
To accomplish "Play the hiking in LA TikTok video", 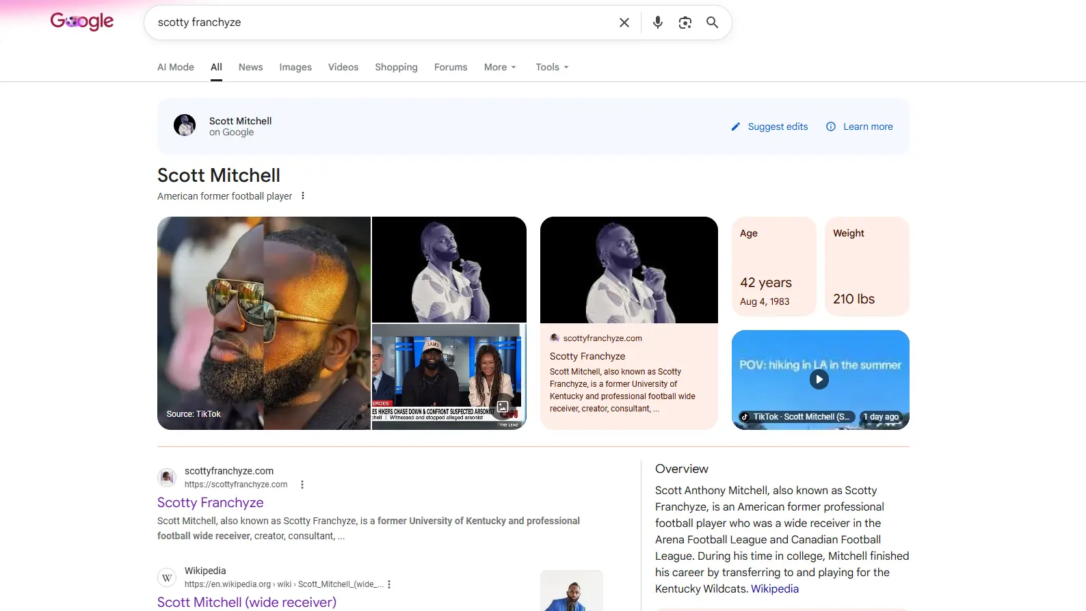I will [x=819, y=379].
